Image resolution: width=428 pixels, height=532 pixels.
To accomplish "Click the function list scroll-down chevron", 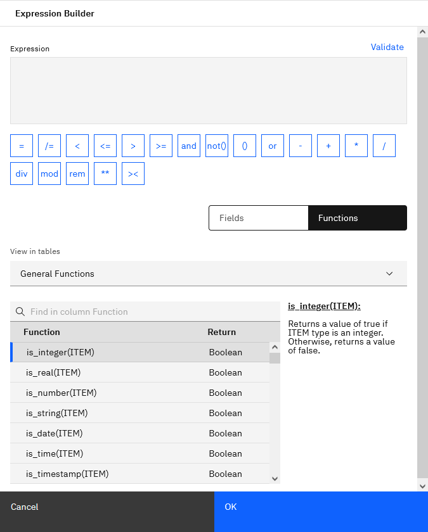I will [274, 478].
